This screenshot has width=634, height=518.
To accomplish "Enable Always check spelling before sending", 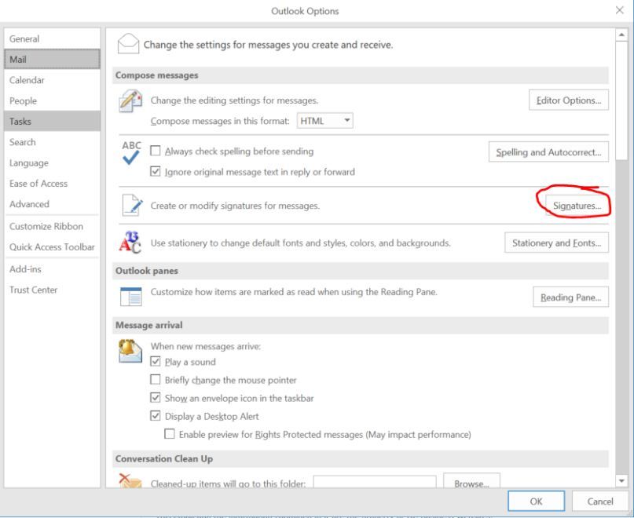I will (156, 151).
